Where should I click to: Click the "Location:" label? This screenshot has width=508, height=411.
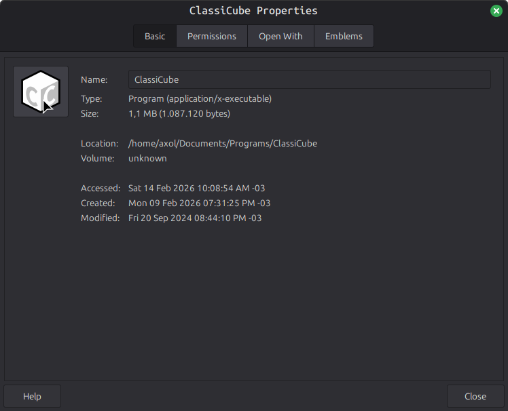99,143
